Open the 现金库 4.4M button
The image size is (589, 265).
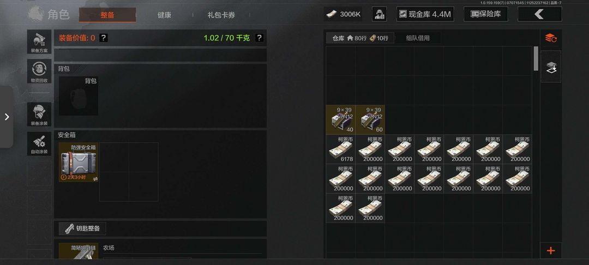point(425,14)
